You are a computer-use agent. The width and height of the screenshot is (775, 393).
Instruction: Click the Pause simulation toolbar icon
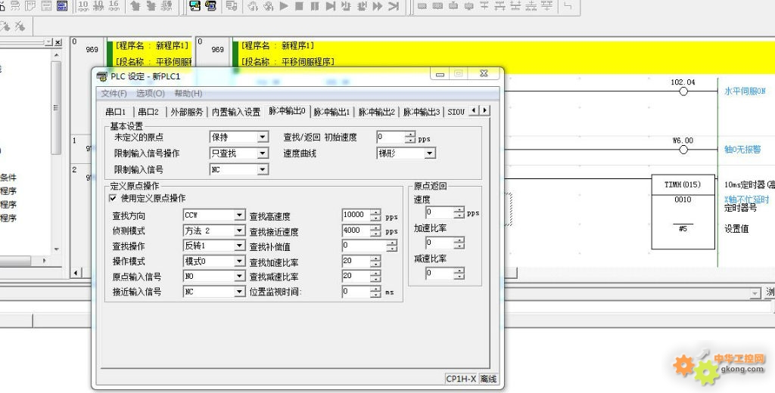pos(315,6)
